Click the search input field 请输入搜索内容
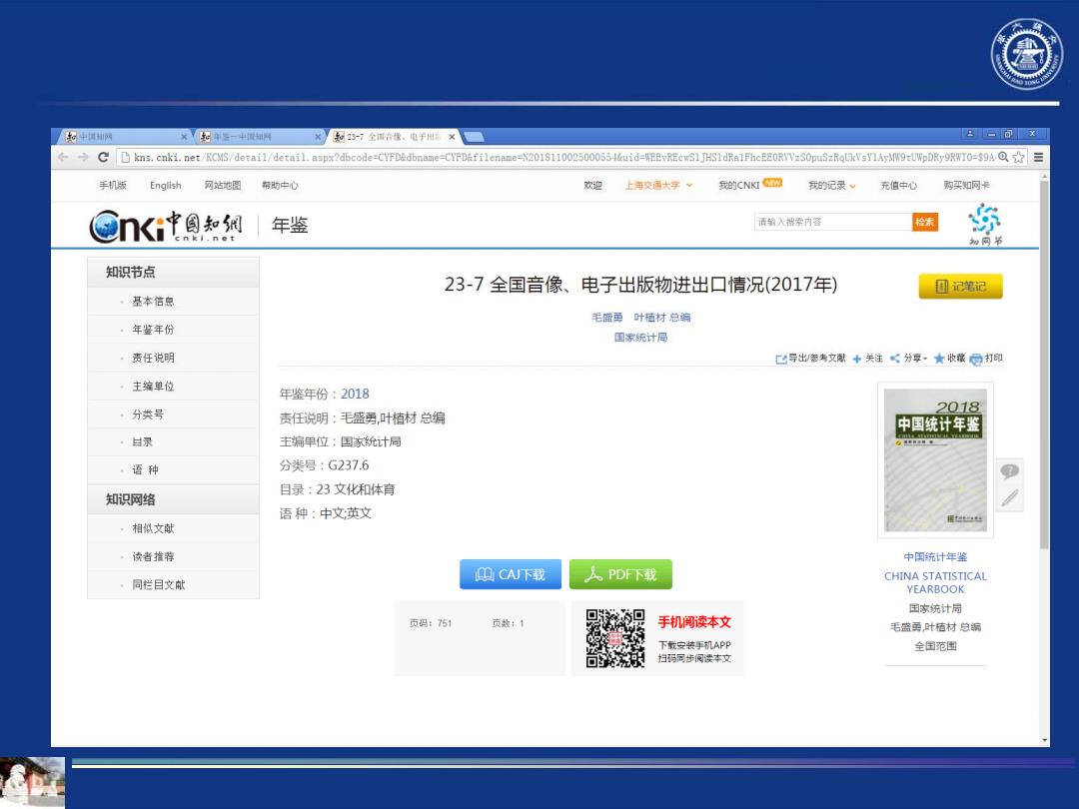The width and height of the screenshot is (1079, 809). [x=832, y=222]
